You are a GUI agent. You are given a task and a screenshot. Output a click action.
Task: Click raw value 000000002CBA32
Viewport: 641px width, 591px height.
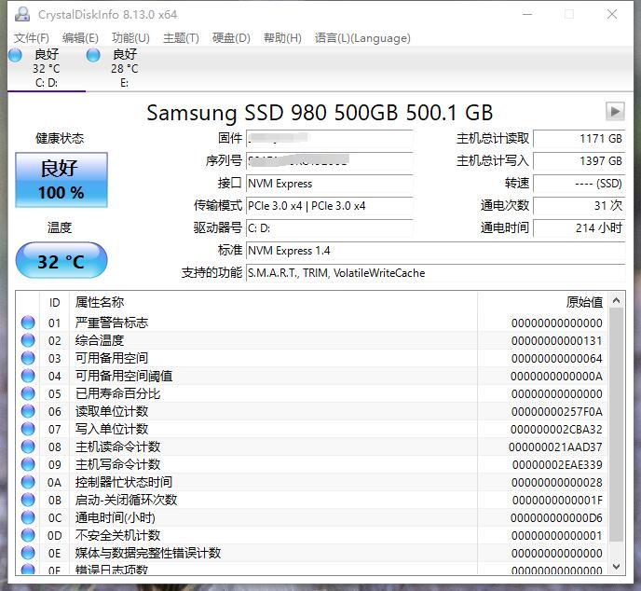coord(556,429)
